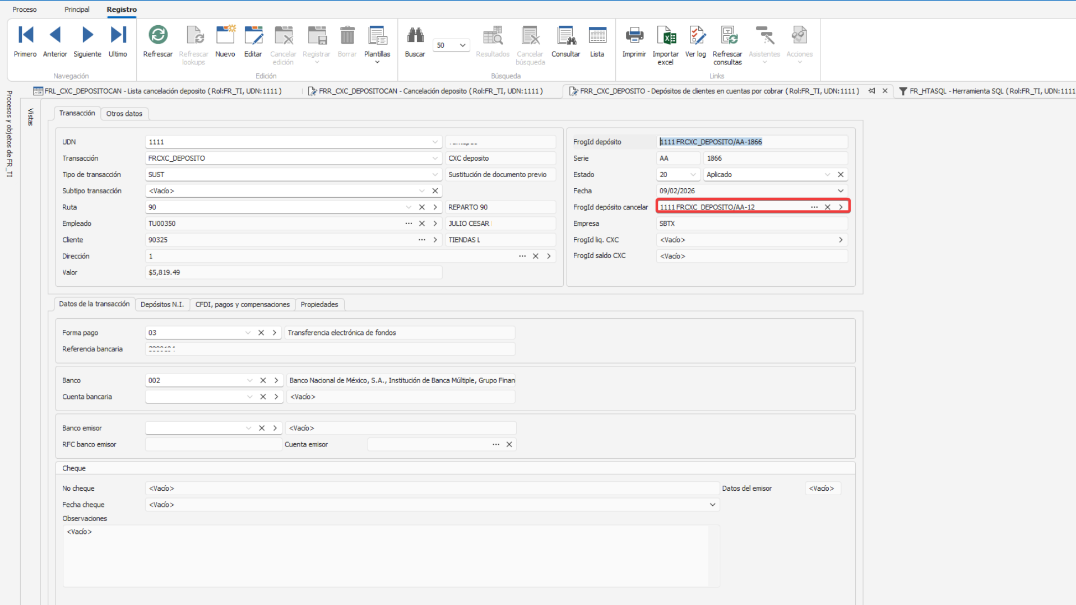Click the Observaciones text area
The width and height of the screenshot is (1076, 605).
tap(387, 555)
